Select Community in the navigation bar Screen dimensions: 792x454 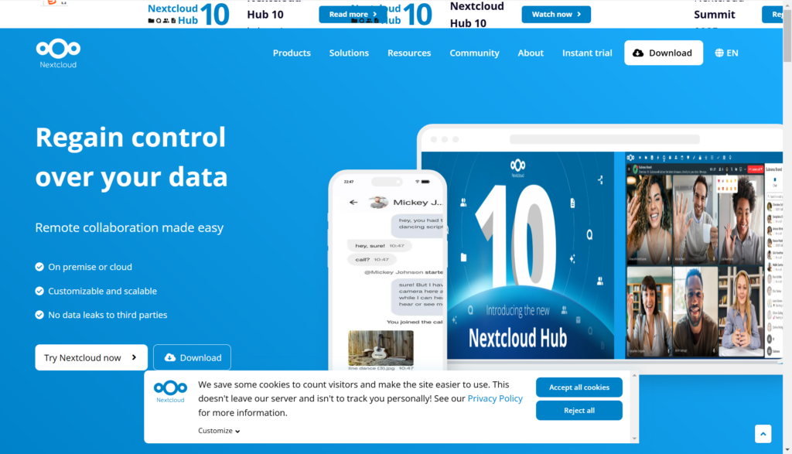coord(474,53)
